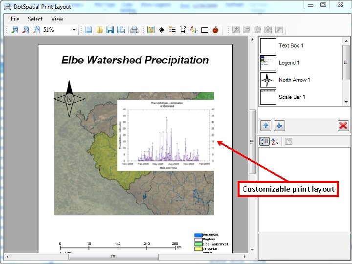Viewport: 352px width, 264px height.
Task: Click the disabled map zoom out icon
Action: click(246, 30)
